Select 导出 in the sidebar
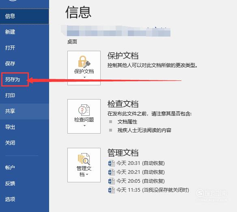Screen dimensions: 237x212 [x=24, y=127]
